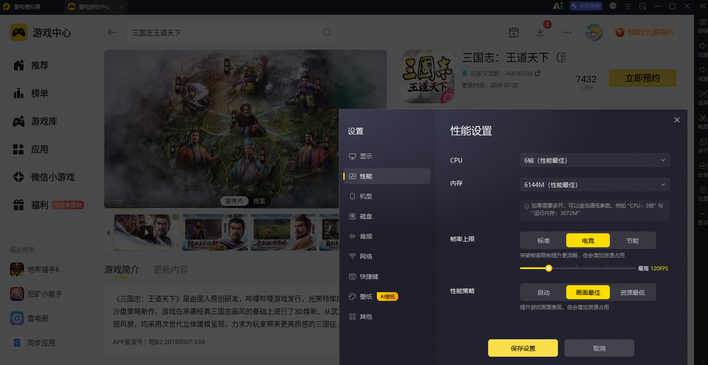Click the back arrow in Game Center
This screenshot has width=708, height=365.
coord(112,32)
